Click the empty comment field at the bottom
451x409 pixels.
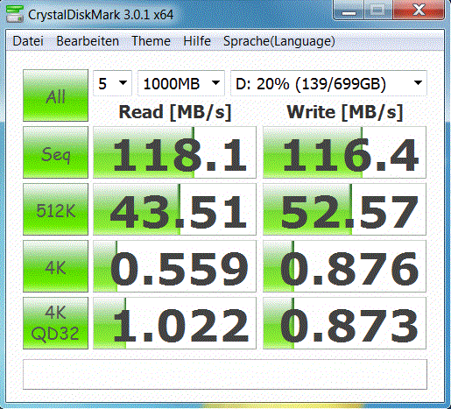pyautogui.click(x=225, y=374)
